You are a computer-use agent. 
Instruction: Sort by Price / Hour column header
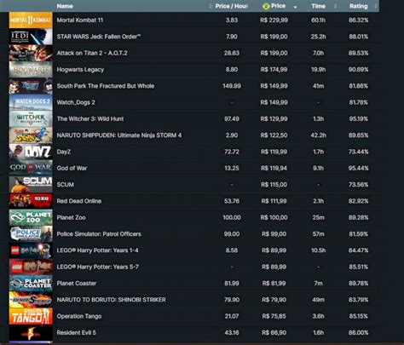[x=232, y=6]
